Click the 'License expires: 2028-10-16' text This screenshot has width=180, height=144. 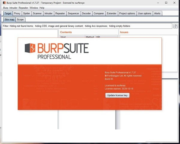[119, 89]
